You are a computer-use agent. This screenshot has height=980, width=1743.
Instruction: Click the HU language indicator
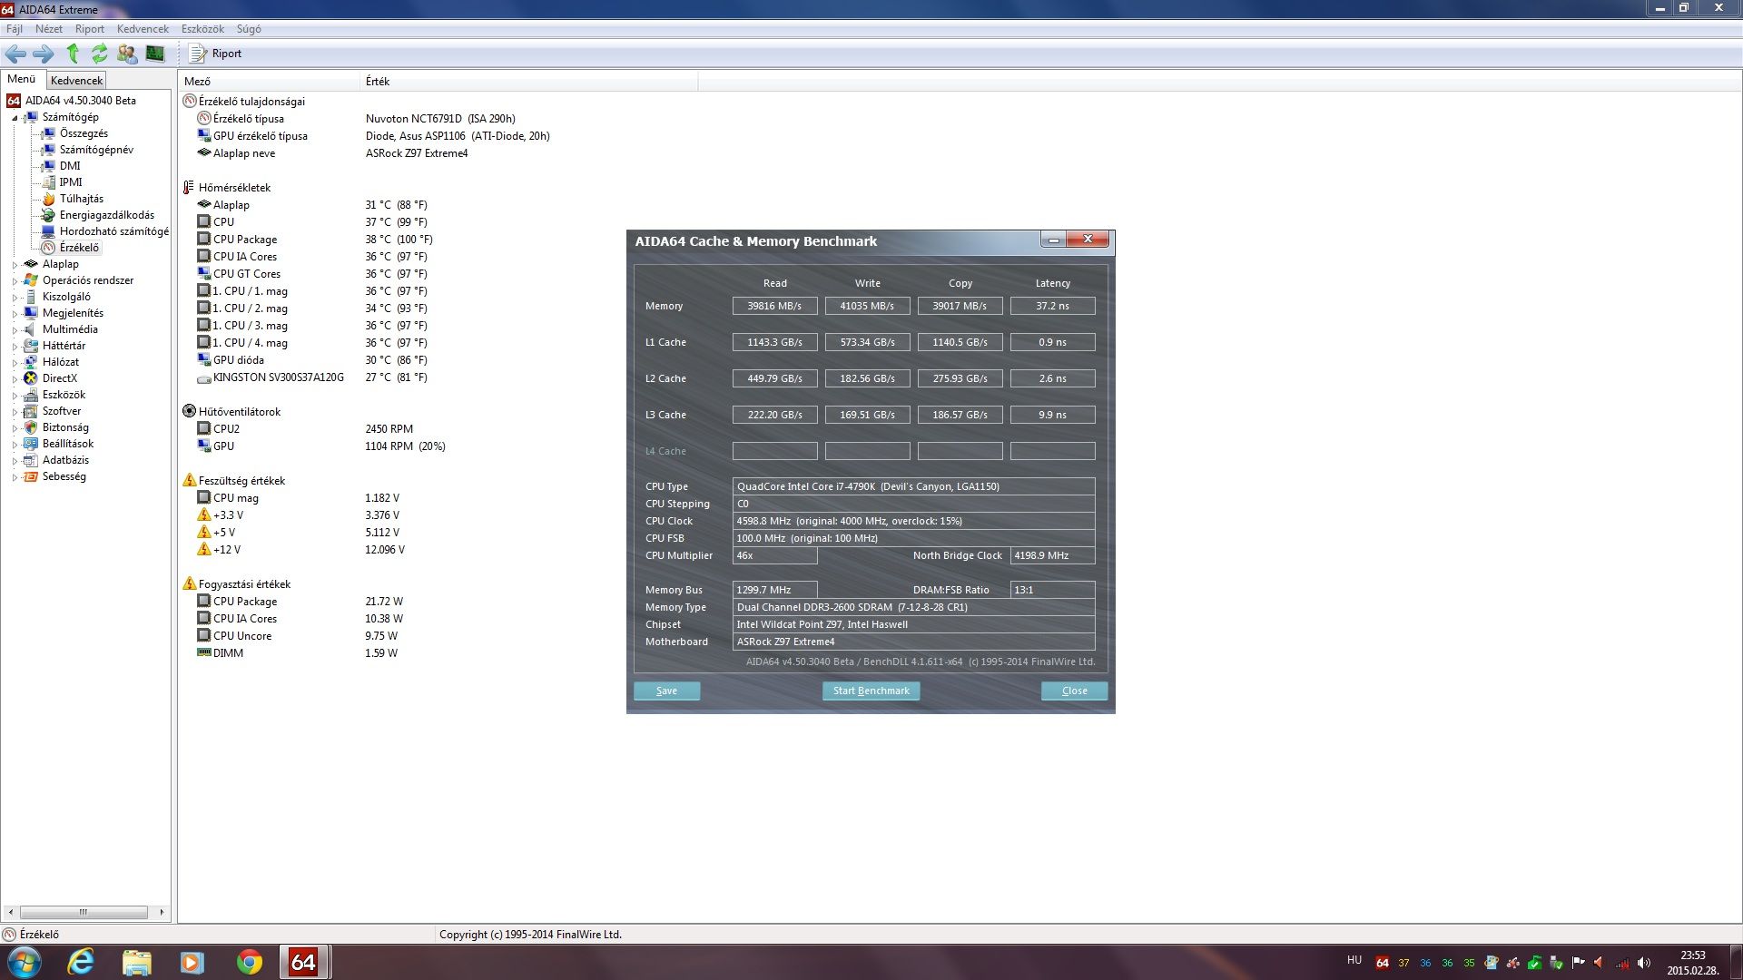click(1354, 960)
